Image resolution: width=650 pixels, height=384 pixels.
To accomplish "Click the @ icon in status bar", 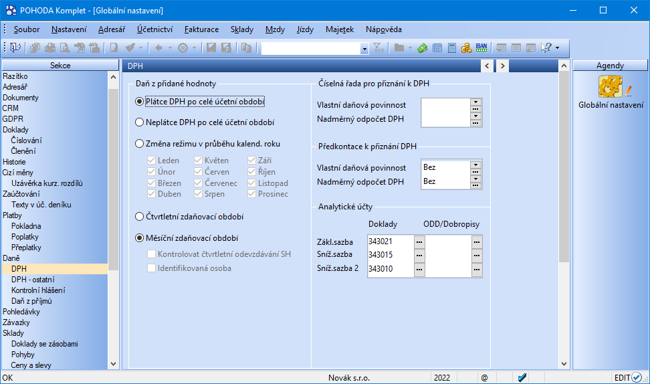I will tap(484, 378).
